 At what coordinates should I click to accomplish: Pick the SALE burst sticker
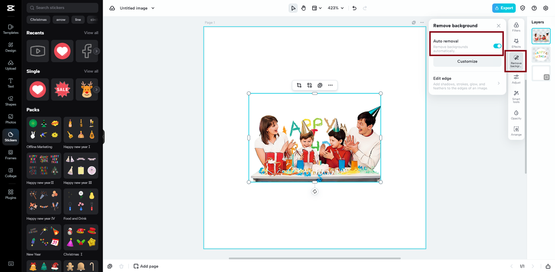coord(62,89)
